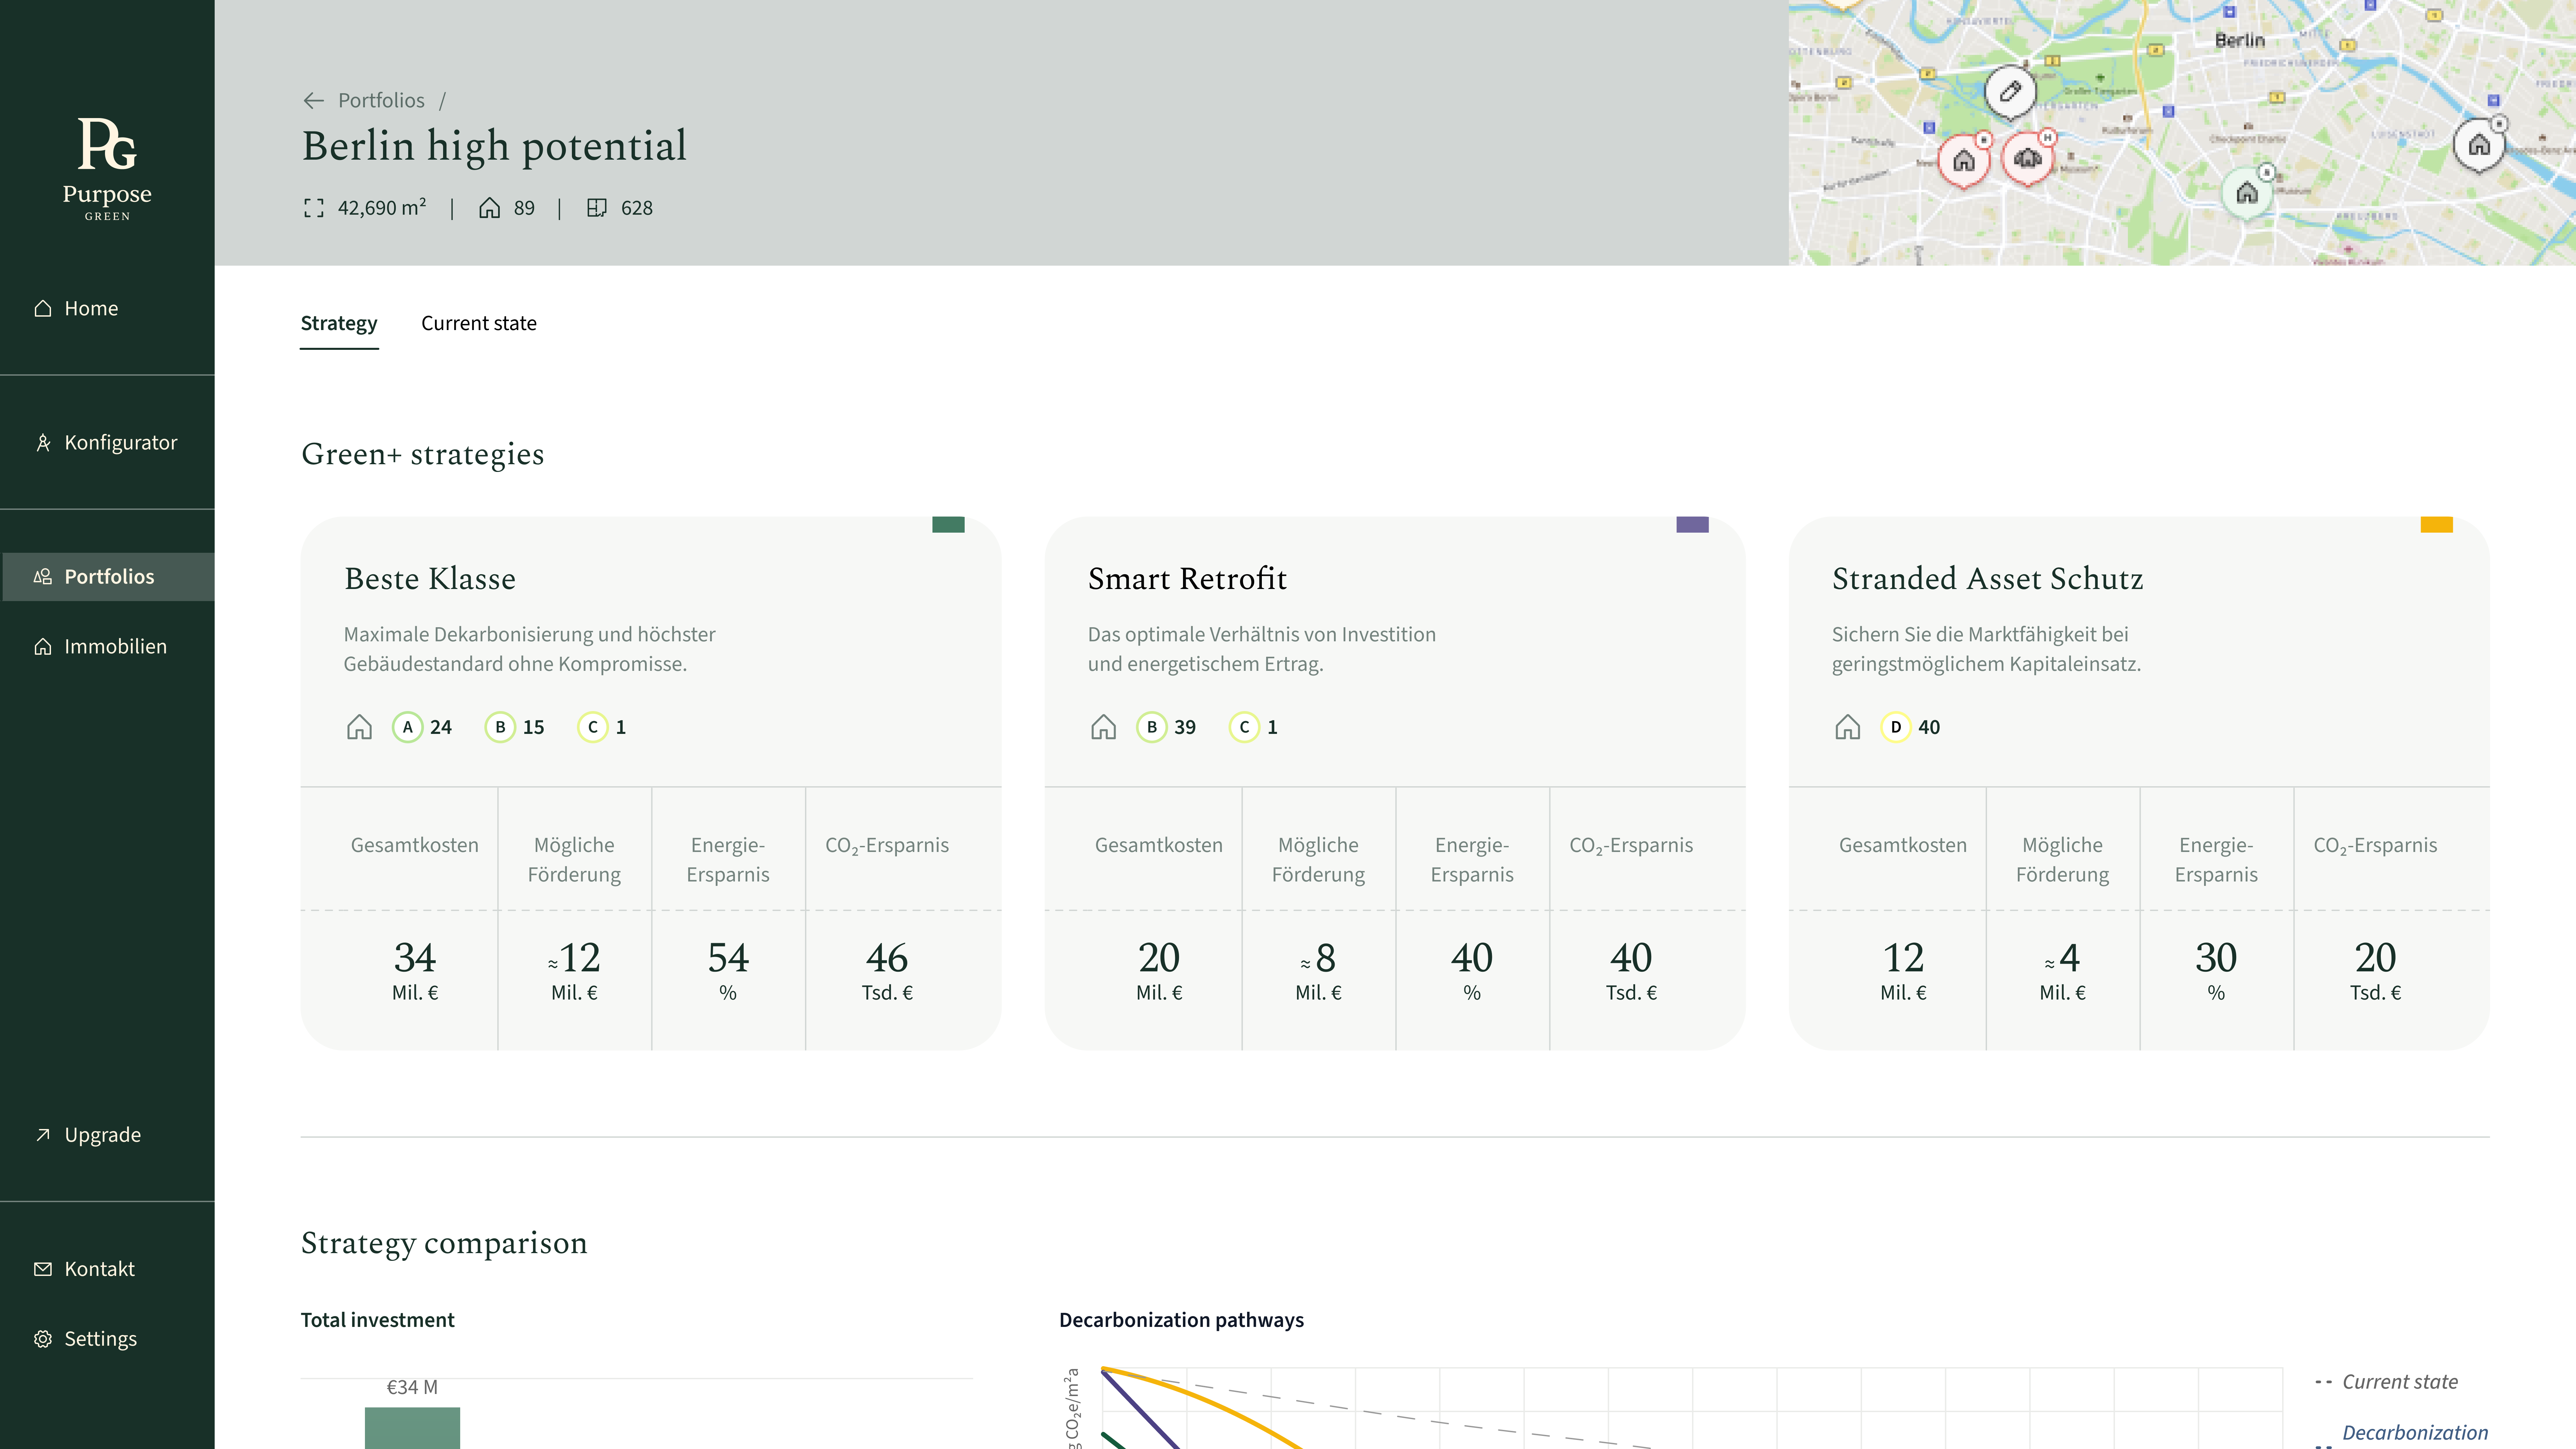Click the purple color tag on Smart Retrofit
The width and height of the screenshot is (2576, 1449).
(x=1692, y=525)
